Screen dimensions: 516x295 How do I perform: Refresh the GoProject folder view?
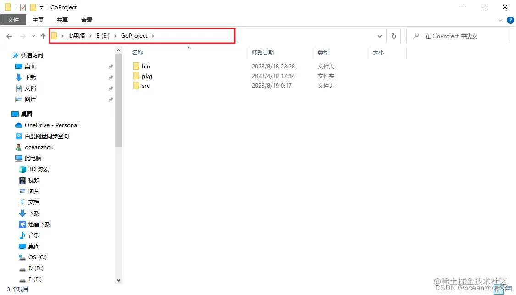coord(394,36)
